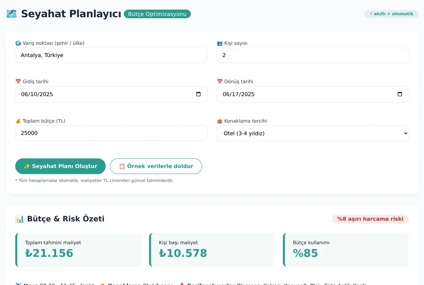The height and width of the screenshot is (285, 424).
Task: Click the Tüm hesaplamalar otomatik footnote text
Action: [94, 180]
